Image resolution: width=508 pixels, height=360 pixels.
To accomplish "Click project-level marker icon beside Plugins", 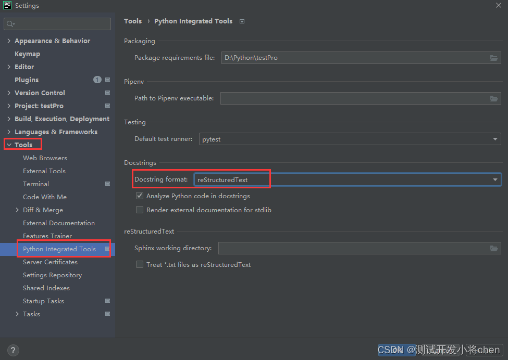I will (x=107, y=80).
